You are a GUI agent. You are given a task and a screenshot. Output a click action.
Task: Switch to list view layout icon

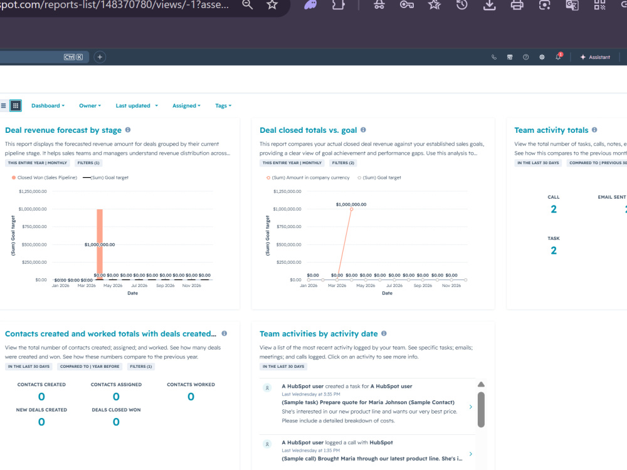[x=3, y=105]
